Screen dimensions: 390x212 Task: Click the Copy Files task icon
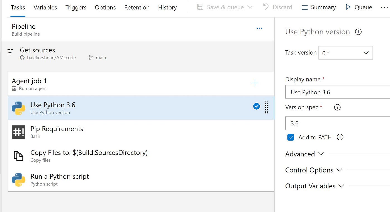[x=18, y=156]
